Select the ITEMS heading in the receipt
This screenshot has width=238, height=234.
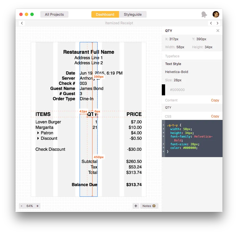(43, 114)
